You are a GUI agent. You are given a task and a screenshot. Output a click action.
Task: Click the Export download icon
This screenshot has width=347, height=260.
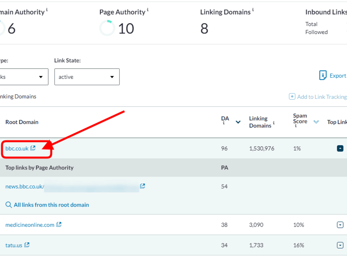tap(323, 75)
